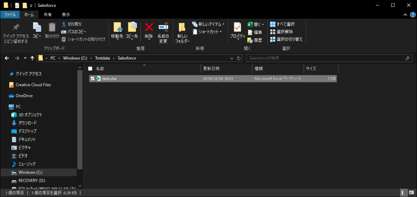Viewport: 417px width, 197px height.
Task: Open recent locations dropdown arrow
Action: pyautogui.click(x=25, y=58)
